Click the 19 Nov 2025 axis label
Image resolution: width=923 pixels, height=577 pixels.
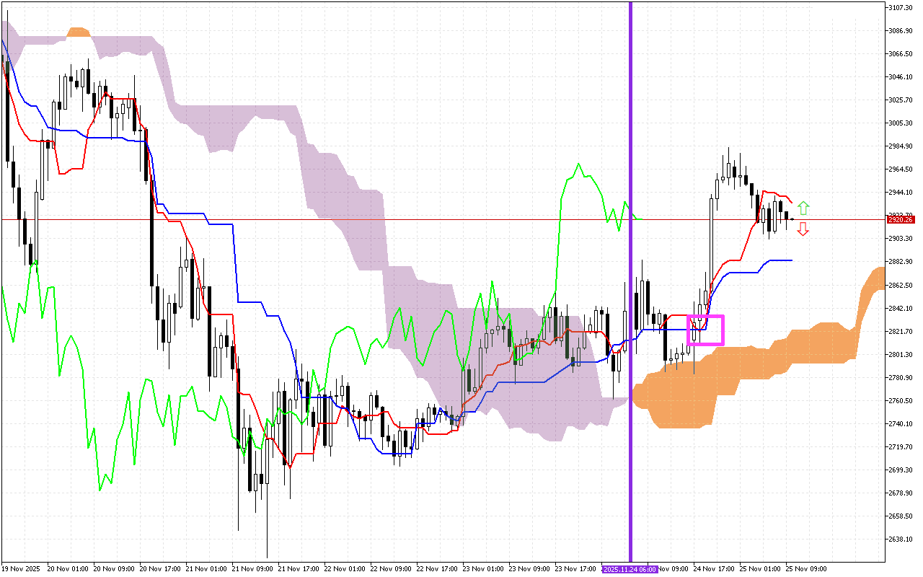click(20, 568)
